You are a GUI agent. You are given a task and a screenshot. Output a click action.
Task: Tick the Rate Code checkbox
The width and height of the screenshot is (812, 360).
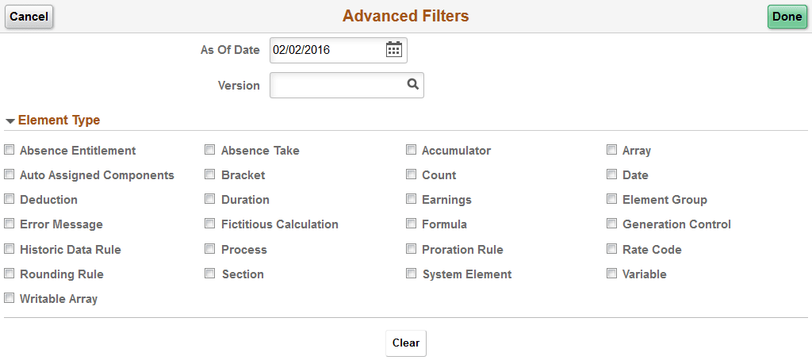[x=612, y=249]
